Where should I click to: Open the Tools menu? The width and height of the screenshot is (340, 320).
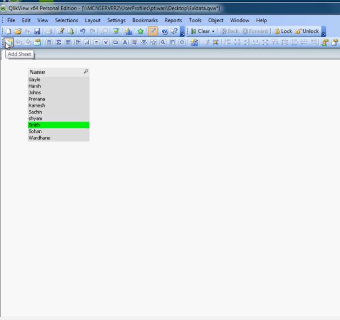[195, 20]
